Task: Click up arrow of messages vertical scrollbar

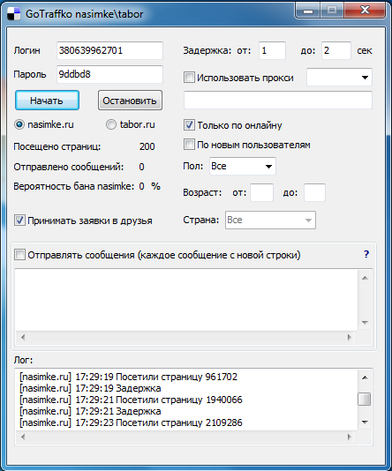Action: point(365,278)
